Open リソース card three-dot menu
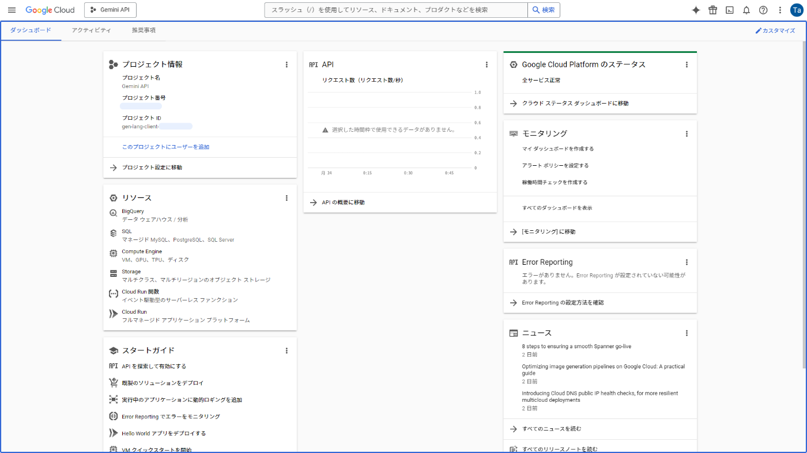 tap(286, 197)
